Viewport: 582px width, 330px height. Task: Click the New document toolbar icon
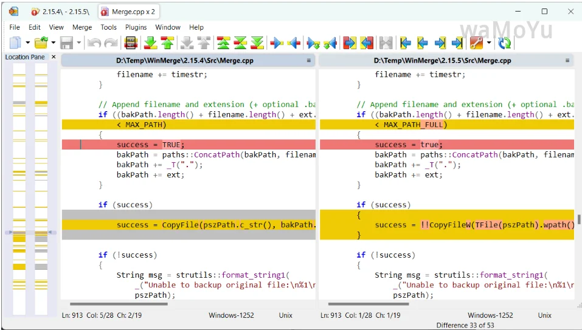[15, 43]
